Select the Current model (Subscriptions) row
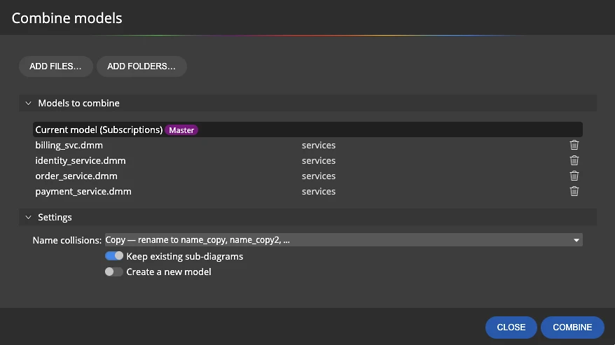This screenshot has width=615, height=345. pos(307,129)
